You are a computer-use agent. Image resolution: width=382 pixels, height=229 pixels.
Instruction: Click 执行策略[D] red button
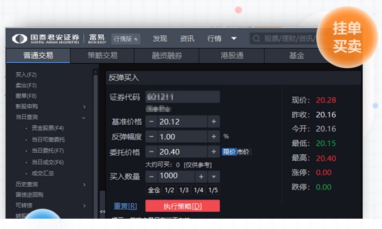click(182, 206)
